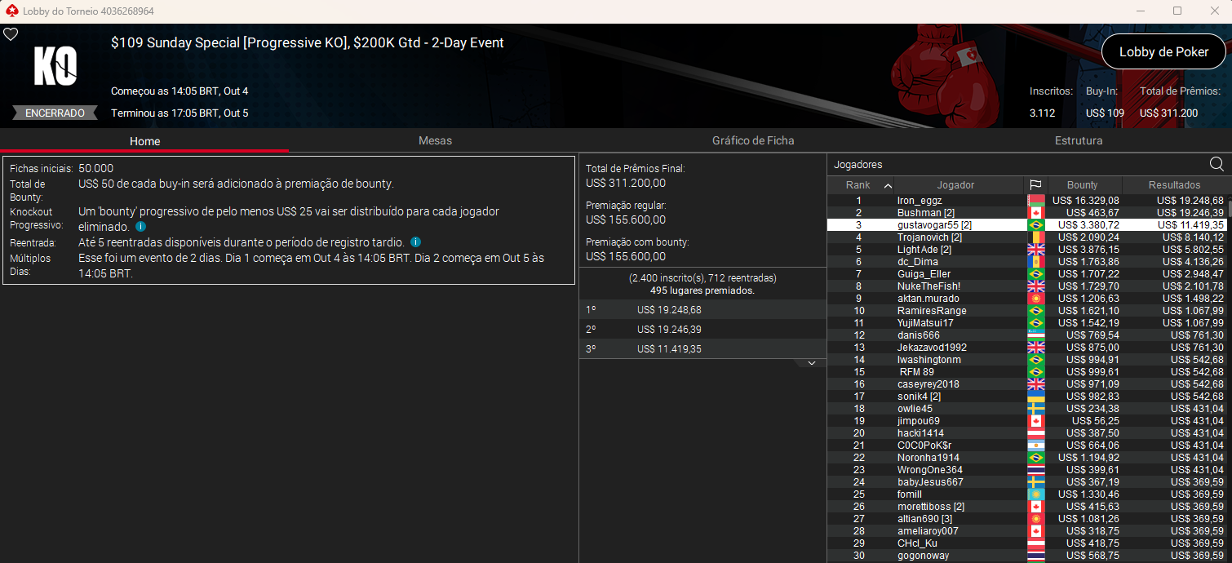The image size is (1232, 563).
Task: Click info icon beside Reentrada description
Action: [415, 242]
